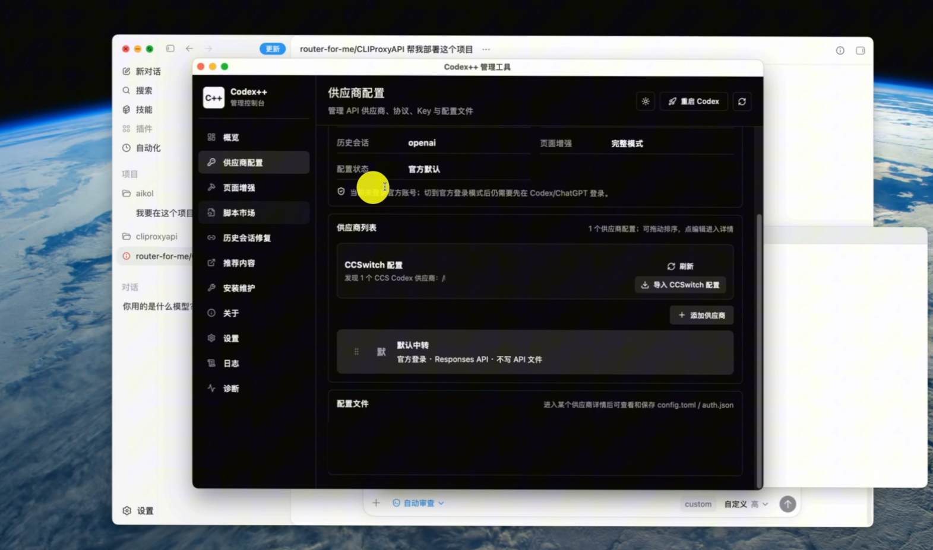
Task: Open the 你用的是什么模型 conversation
Action: [158, 306]
